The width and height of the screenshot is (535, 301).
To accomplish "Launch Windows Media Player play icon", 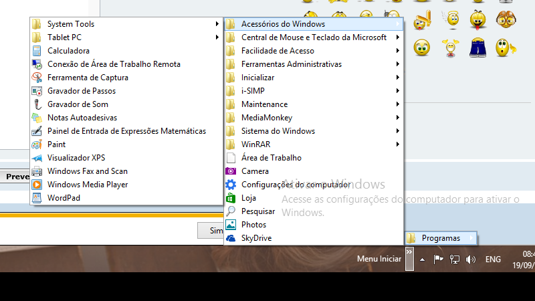I will (x=37, y=185).
